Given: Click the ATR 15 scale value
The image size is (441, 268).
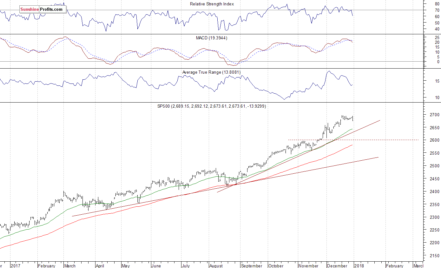Looking at the screenshot, I should 437,81.
